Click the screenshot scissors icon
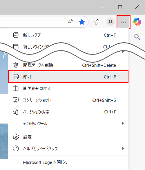This screenshot has width=145, height=170. tap(16, 100)
